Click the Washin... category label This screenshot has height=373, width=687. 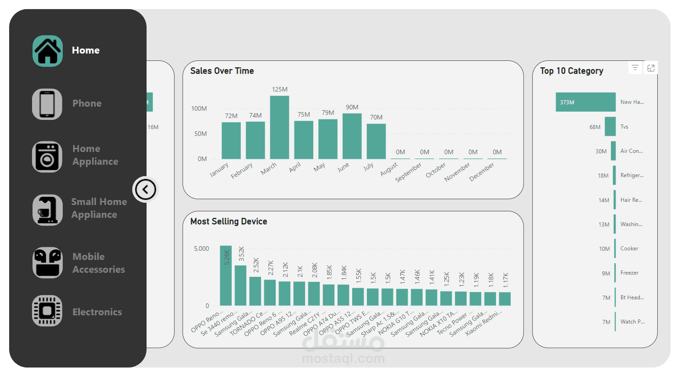click(x=632, y=224)
